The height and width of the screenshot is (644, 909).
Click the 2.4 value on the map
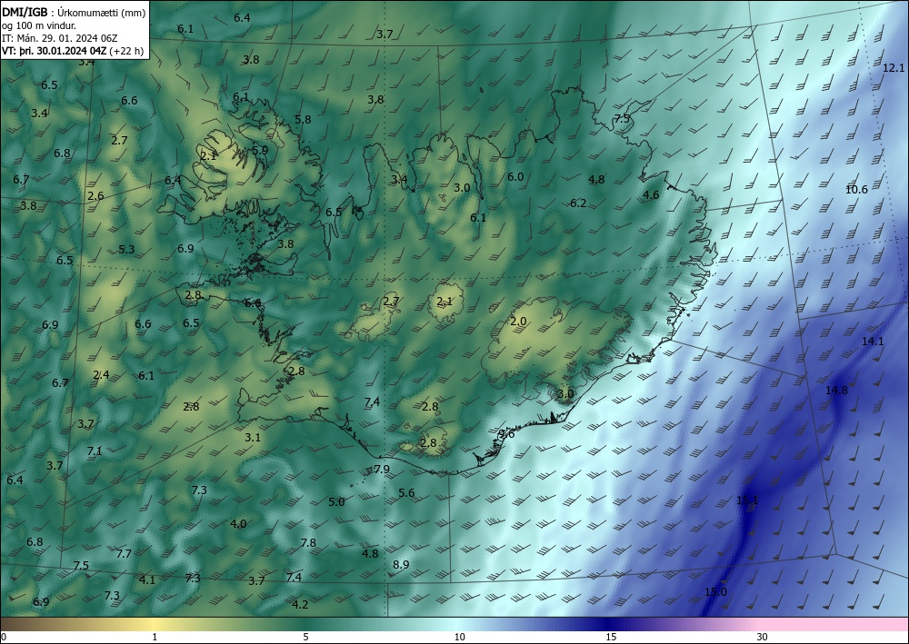click(x=101, y=375)
